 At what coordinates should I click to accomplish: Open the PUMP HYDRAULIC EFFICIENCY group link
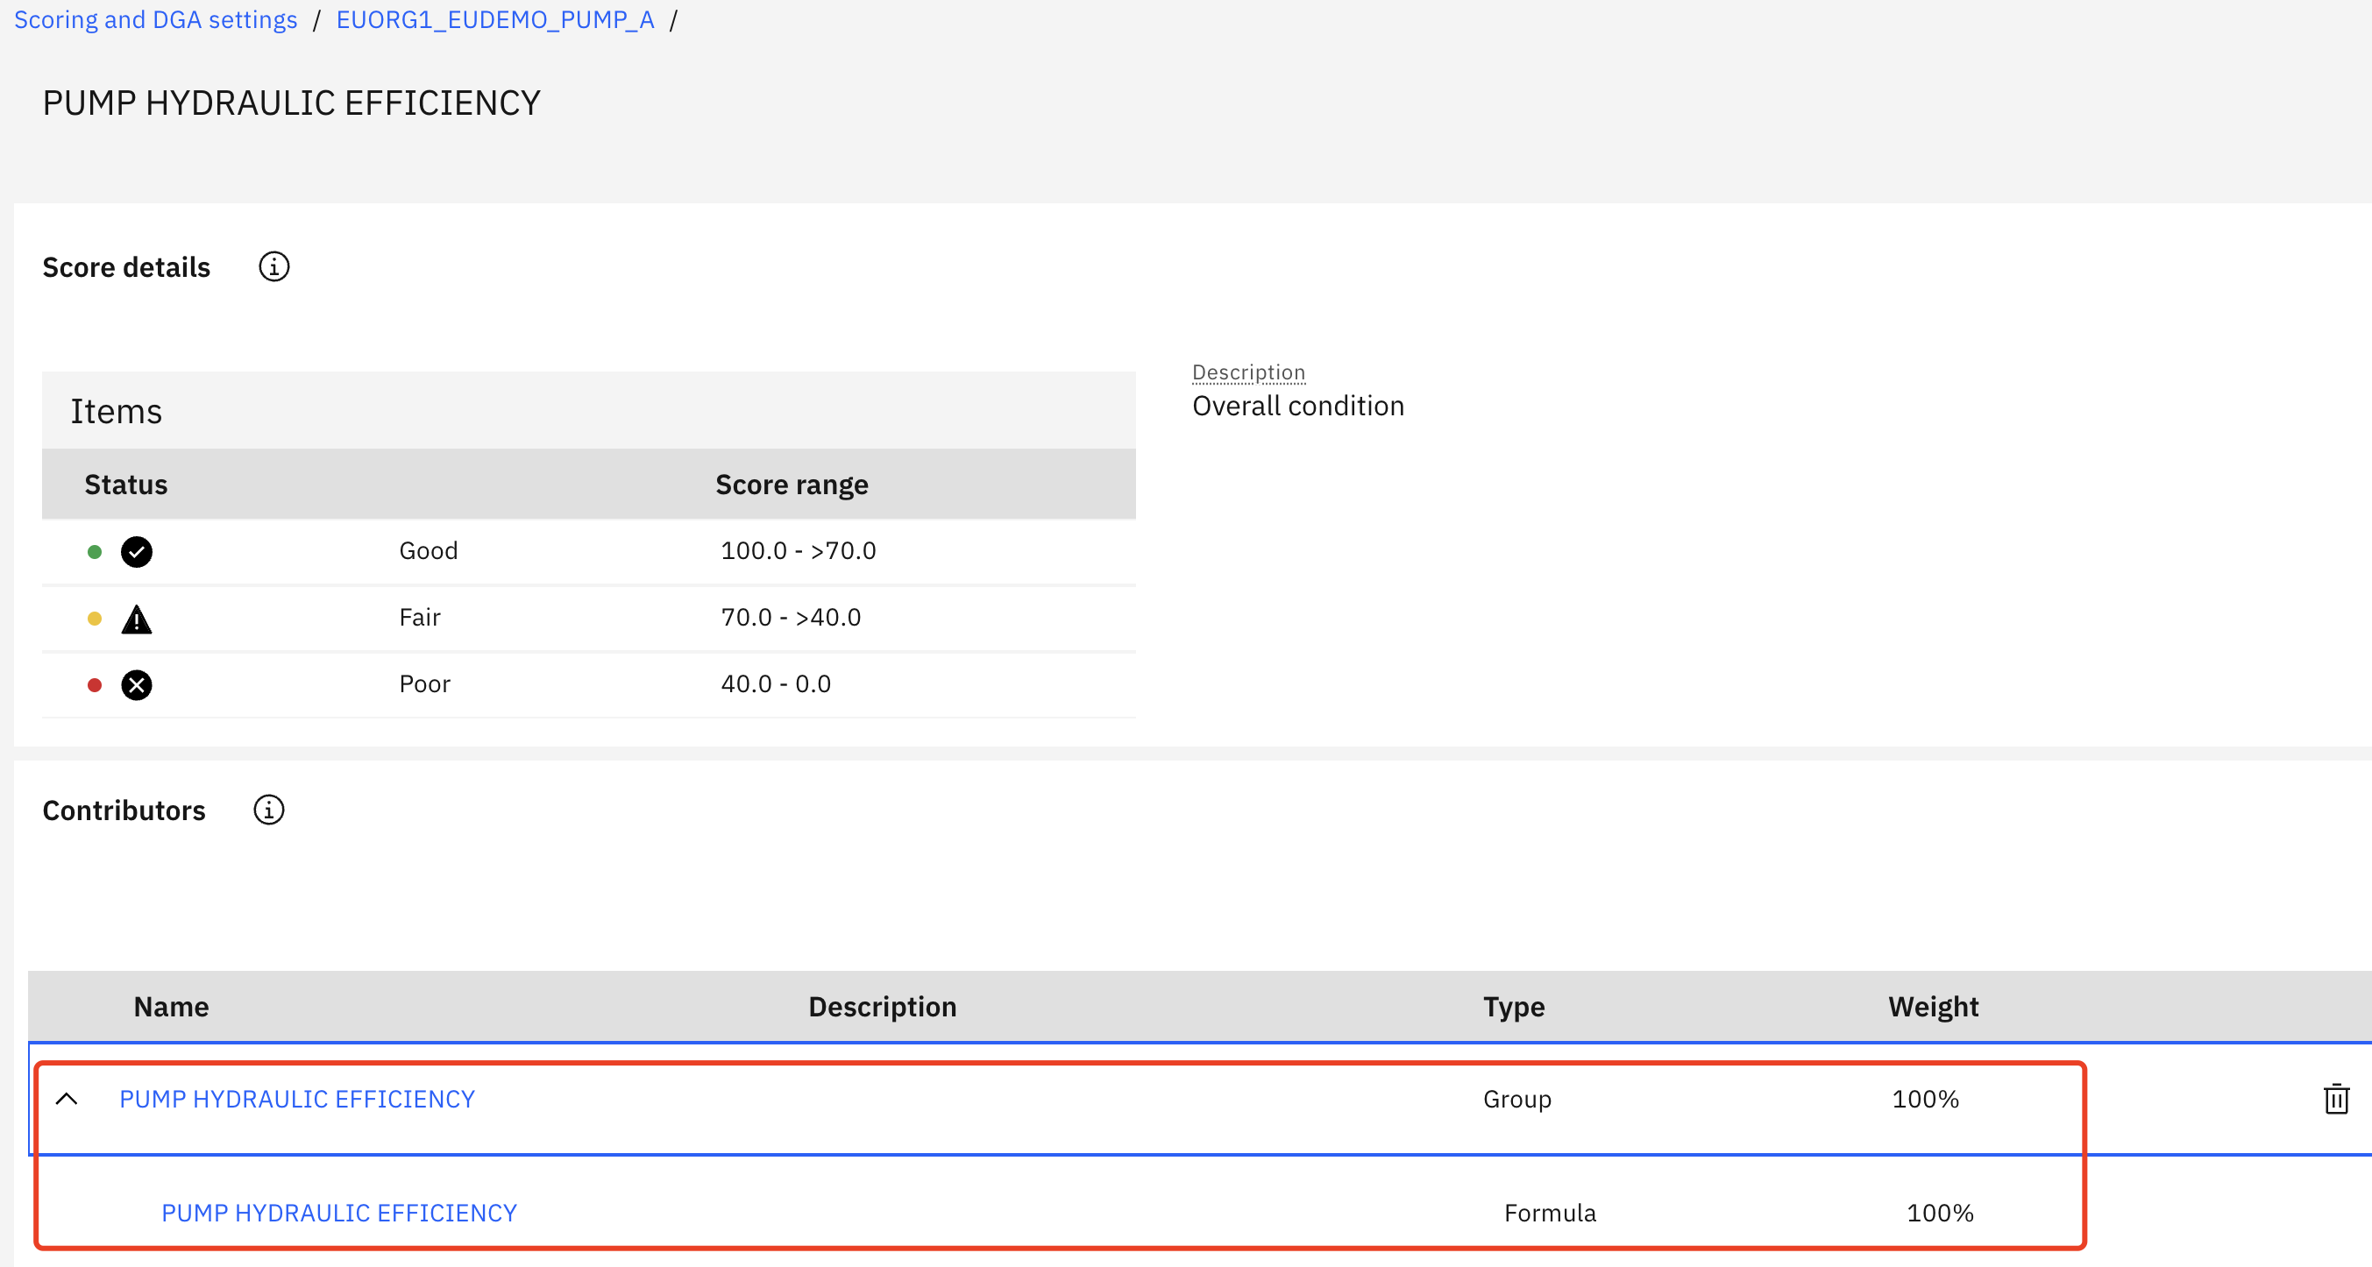(x=296, y=1099)
